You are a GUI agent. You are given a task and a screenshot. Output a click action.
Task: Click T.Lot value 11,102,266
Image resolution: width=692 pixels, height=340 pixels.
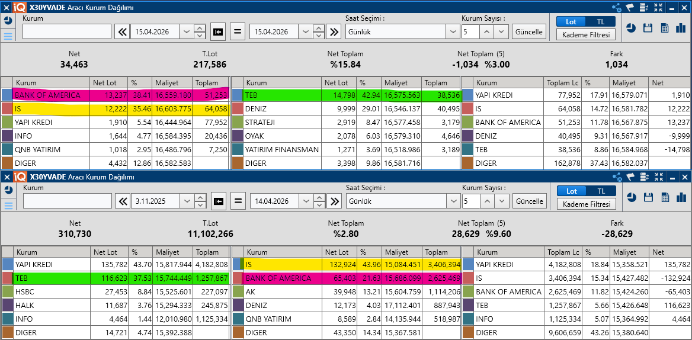[x=210, y=234]
